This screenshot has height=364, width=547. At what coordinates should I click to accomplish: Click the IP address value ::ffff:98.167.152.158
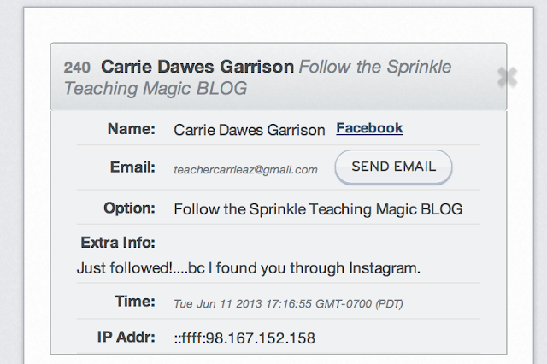click(x=244, y=338)
